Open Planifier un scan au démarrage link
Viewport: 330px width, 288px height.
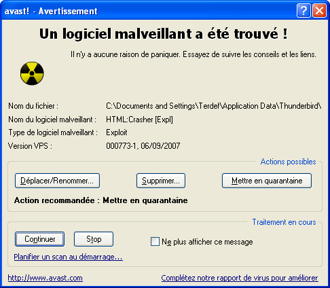pos(69,257)
